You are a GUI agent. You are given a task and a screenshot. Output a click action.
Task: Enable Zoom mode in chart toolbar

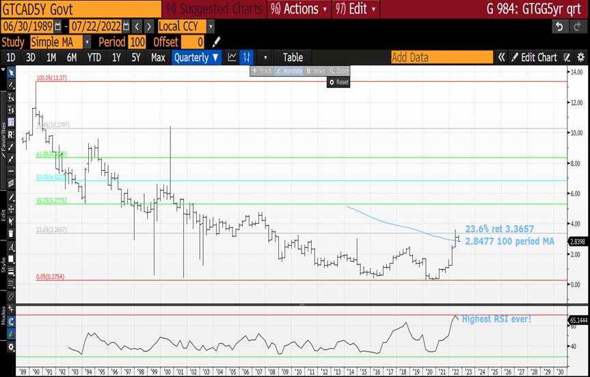tap(338, 70)
